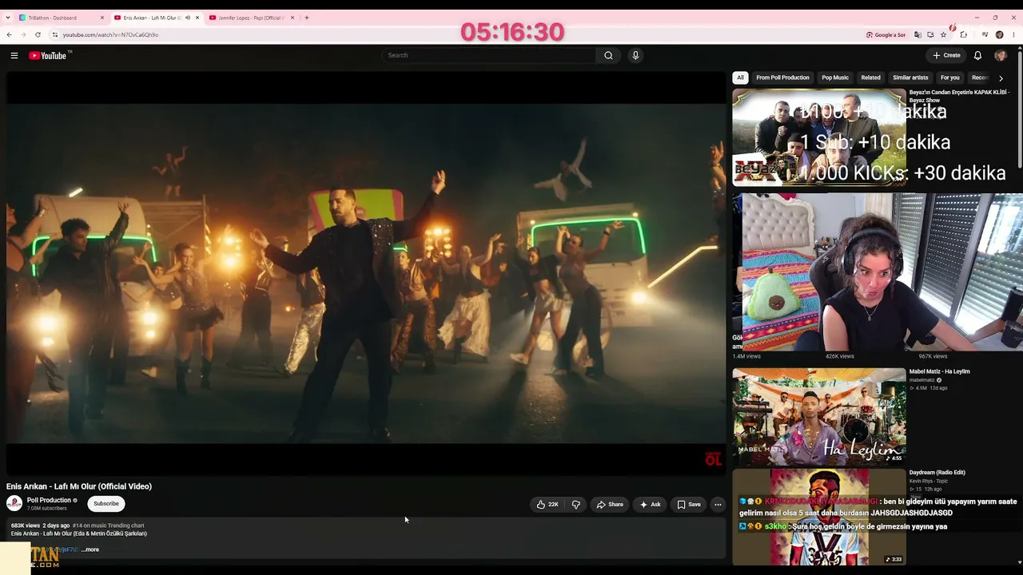The image size is (1023, 575).
Task: Click the '683K views' description text
Action: click(x=26, y=525)
